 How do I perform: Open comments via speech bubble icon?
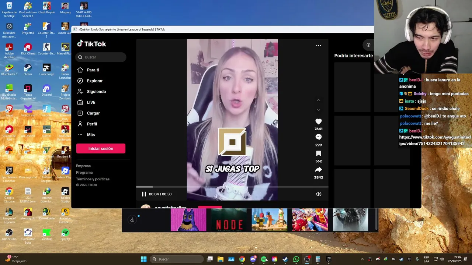[319, 137]
